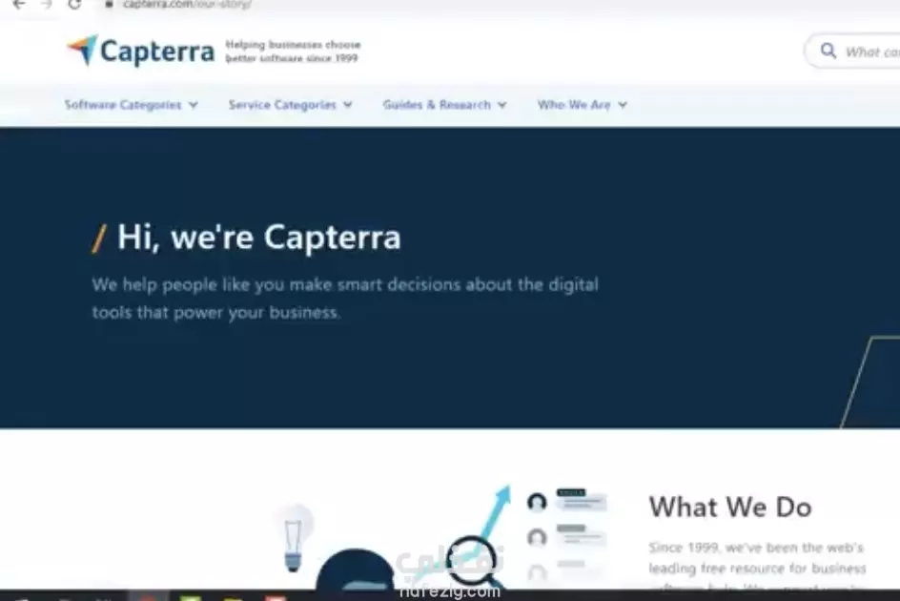The image size is (900, 601).
Task: Click the top user avatar illustration
Action: (537, 502)
